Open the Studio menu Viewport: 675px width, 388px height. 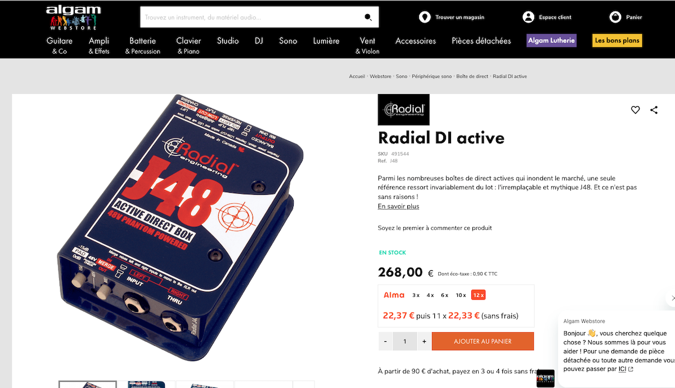click(228, 41)
